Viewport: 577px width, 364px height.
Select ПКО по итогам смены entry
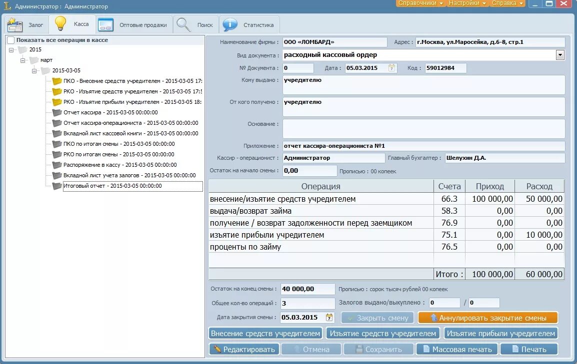(119, 144)
